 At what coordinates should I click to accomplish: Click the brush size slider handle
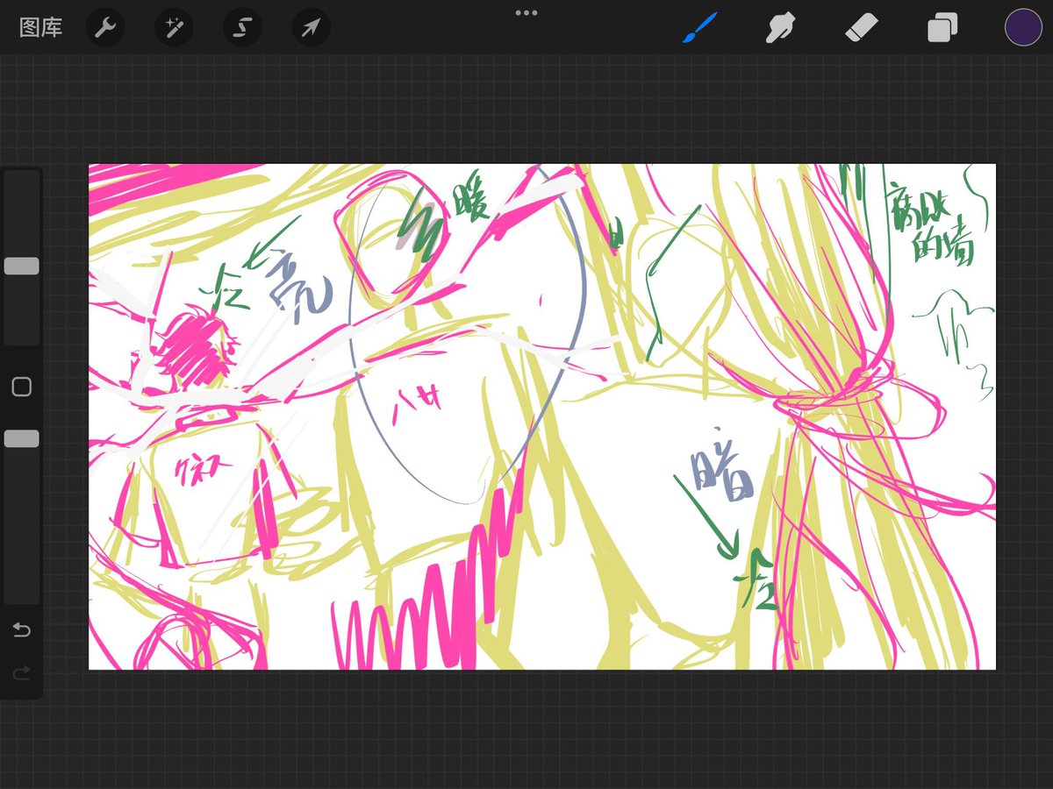click(x=22, y=266)
